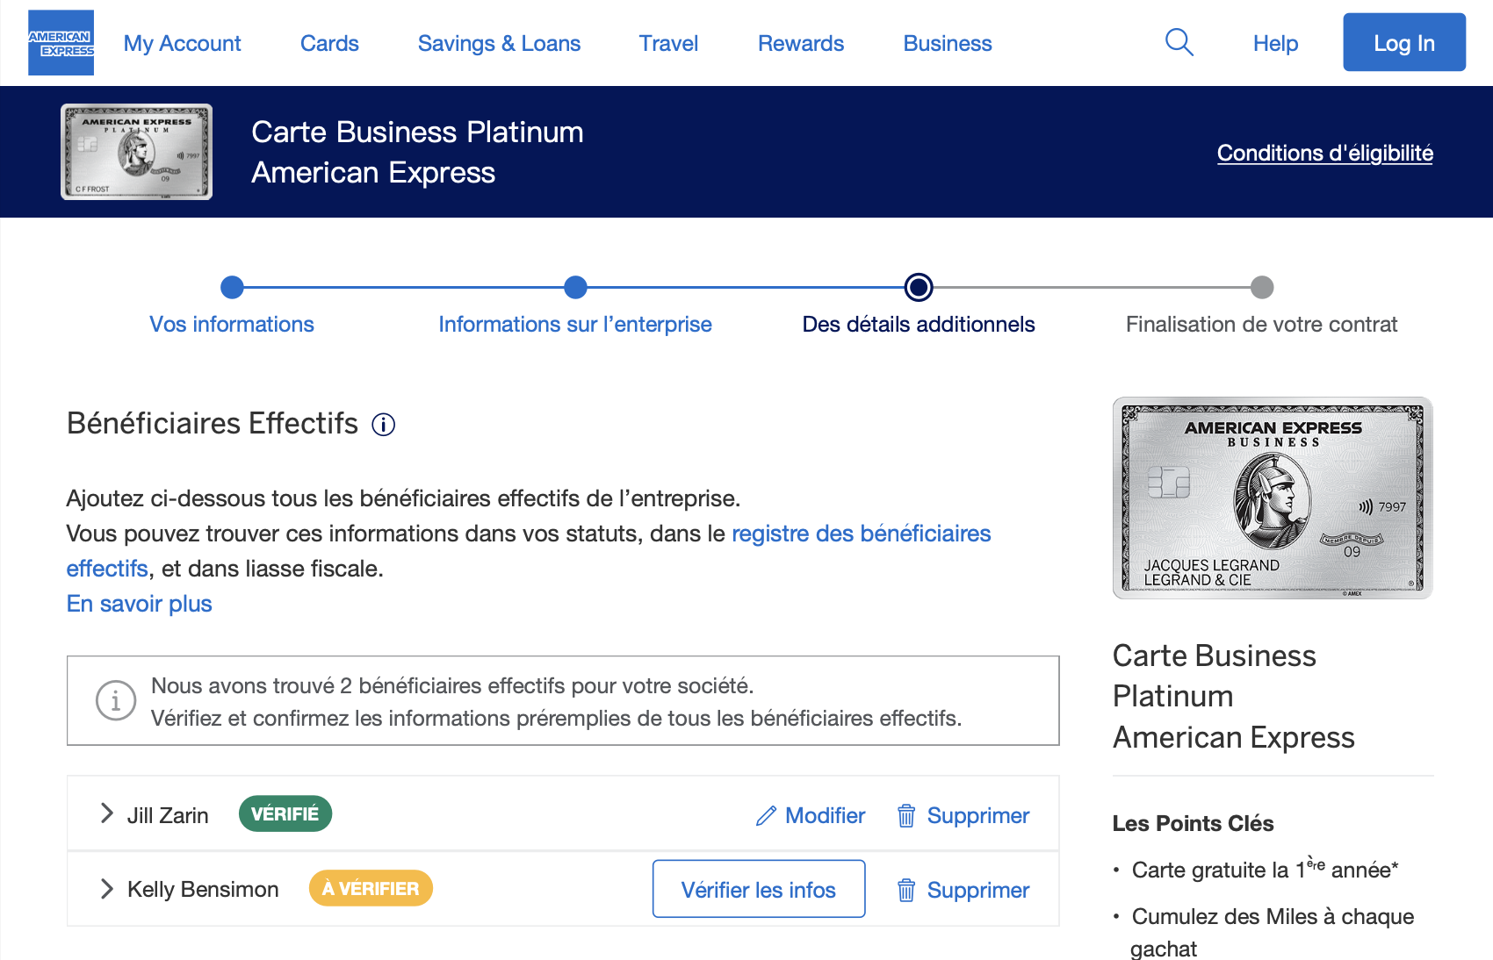Click the small card thumbnail in the banner
This screenshot has height=960, width=1493.
[x=136, y=152]
